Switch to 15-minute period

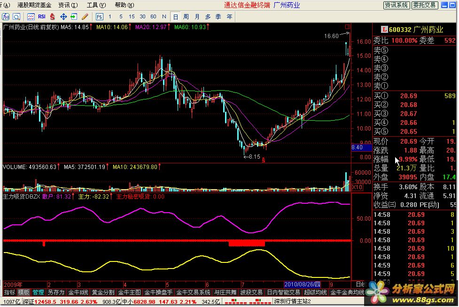click(x=132, y=17)
